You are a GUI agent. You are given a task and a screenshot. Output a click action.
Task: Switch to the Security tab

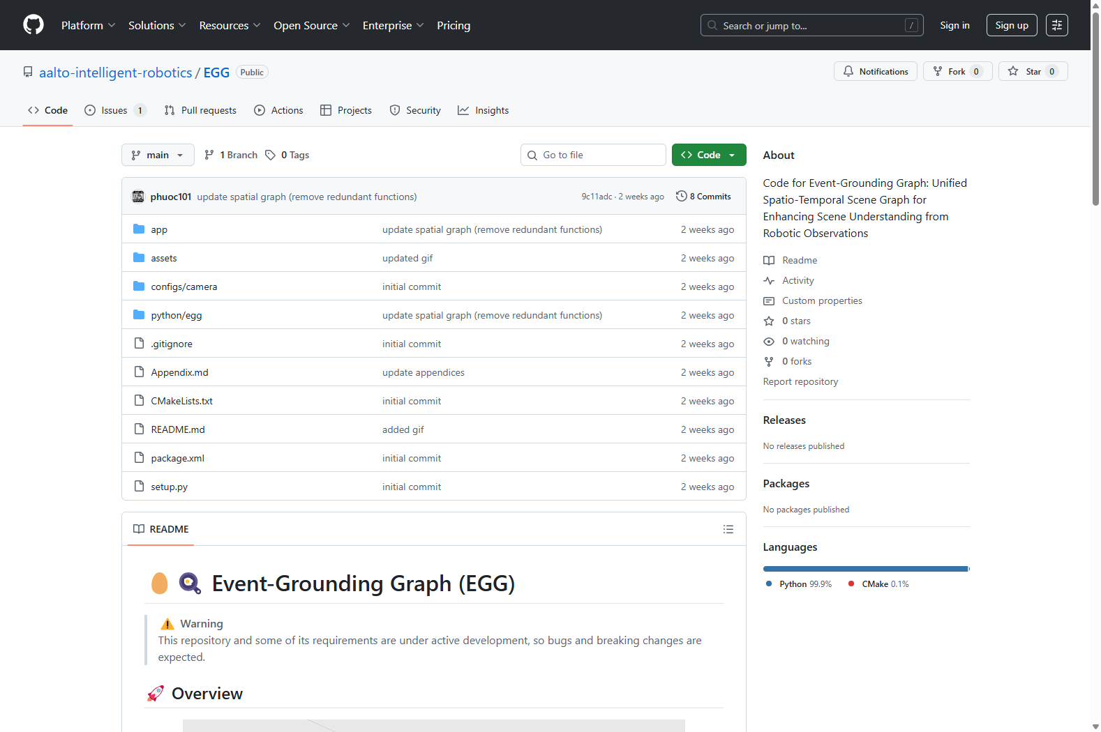tap(415, 110)
